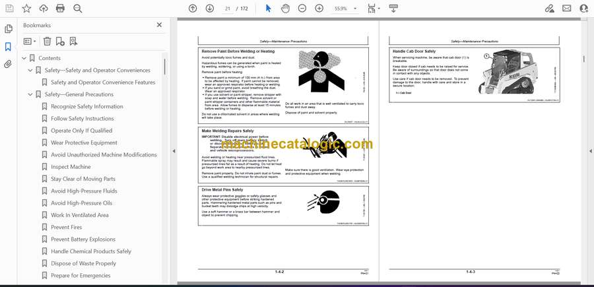Click the scrolling mode keyboard icon

393,9
